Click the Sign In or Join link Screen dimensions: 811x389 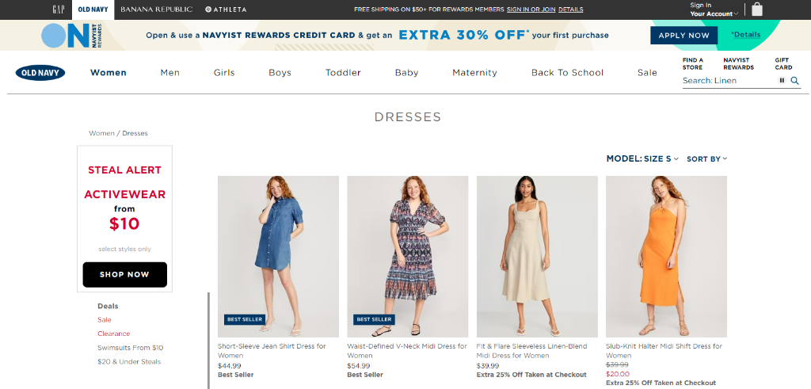coord(531,10)
